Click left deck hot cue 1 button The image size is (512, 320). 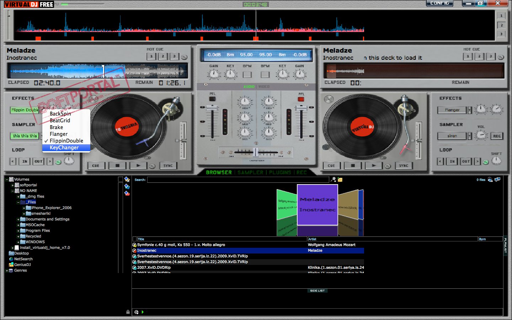click(x=151, y=57)
